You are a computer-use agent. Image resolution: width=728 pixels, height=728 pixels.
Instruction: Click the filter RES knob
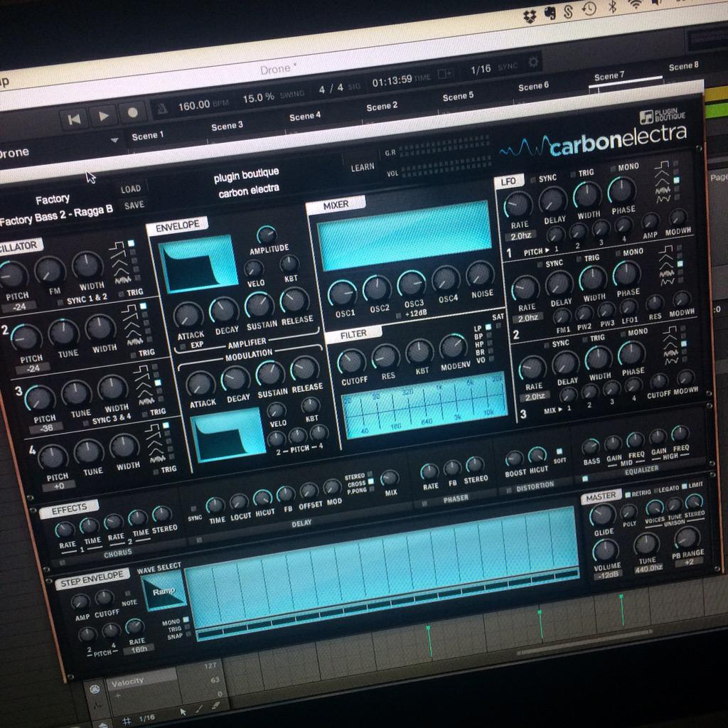pos(385,357)
